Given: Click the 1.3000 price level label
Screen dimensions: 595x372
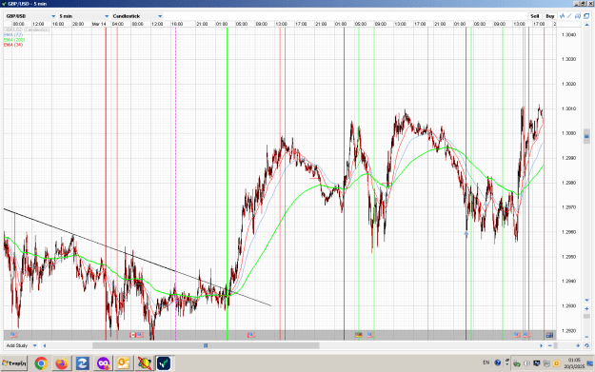Looking at the screenshot, I should 568,133.
